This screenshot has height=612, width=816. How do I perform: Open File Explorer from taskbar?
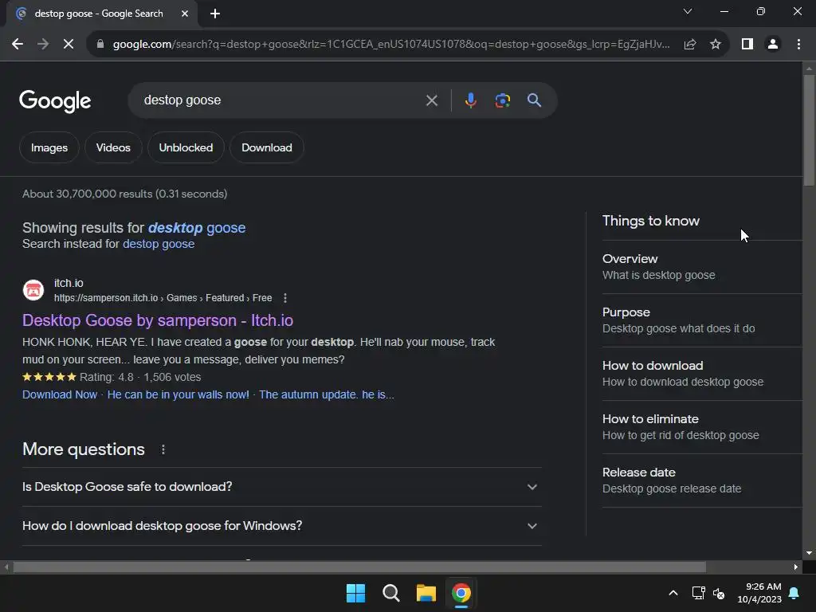(x=426, y=593)
